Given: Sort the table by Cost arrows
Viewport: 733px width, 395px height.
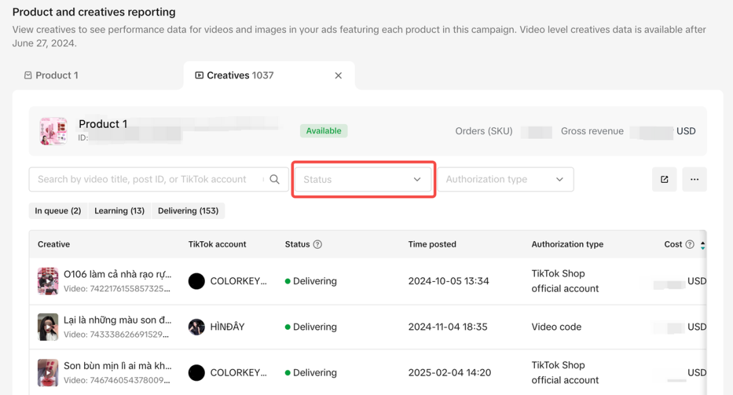Looking at the screenshot, I should point(702,245).
